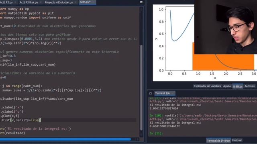
Task: Click the console output value 0.6681380912246122
Action: [165, 126]
